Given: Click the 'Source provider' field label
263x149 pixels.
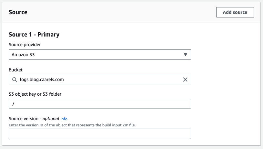Looking at the screenshot, I should point(25,45).
